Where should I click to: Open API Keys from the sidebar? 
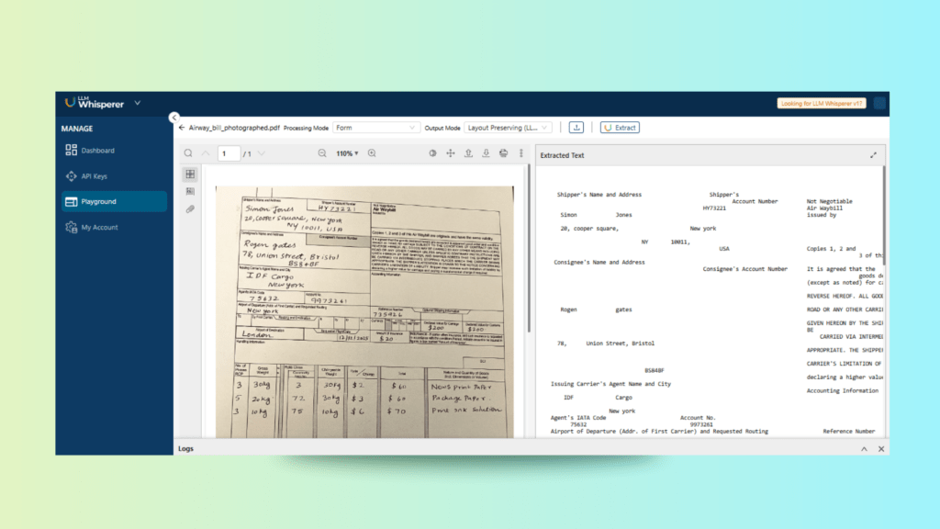pyautogui.click(x=95, y=176)
